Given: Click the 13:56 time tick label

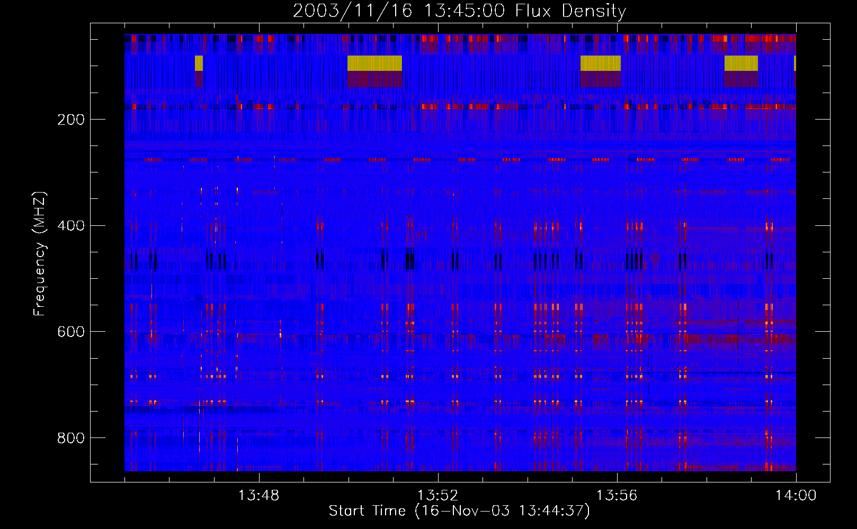Looking at the screenshot, I should tap(617, 496).
